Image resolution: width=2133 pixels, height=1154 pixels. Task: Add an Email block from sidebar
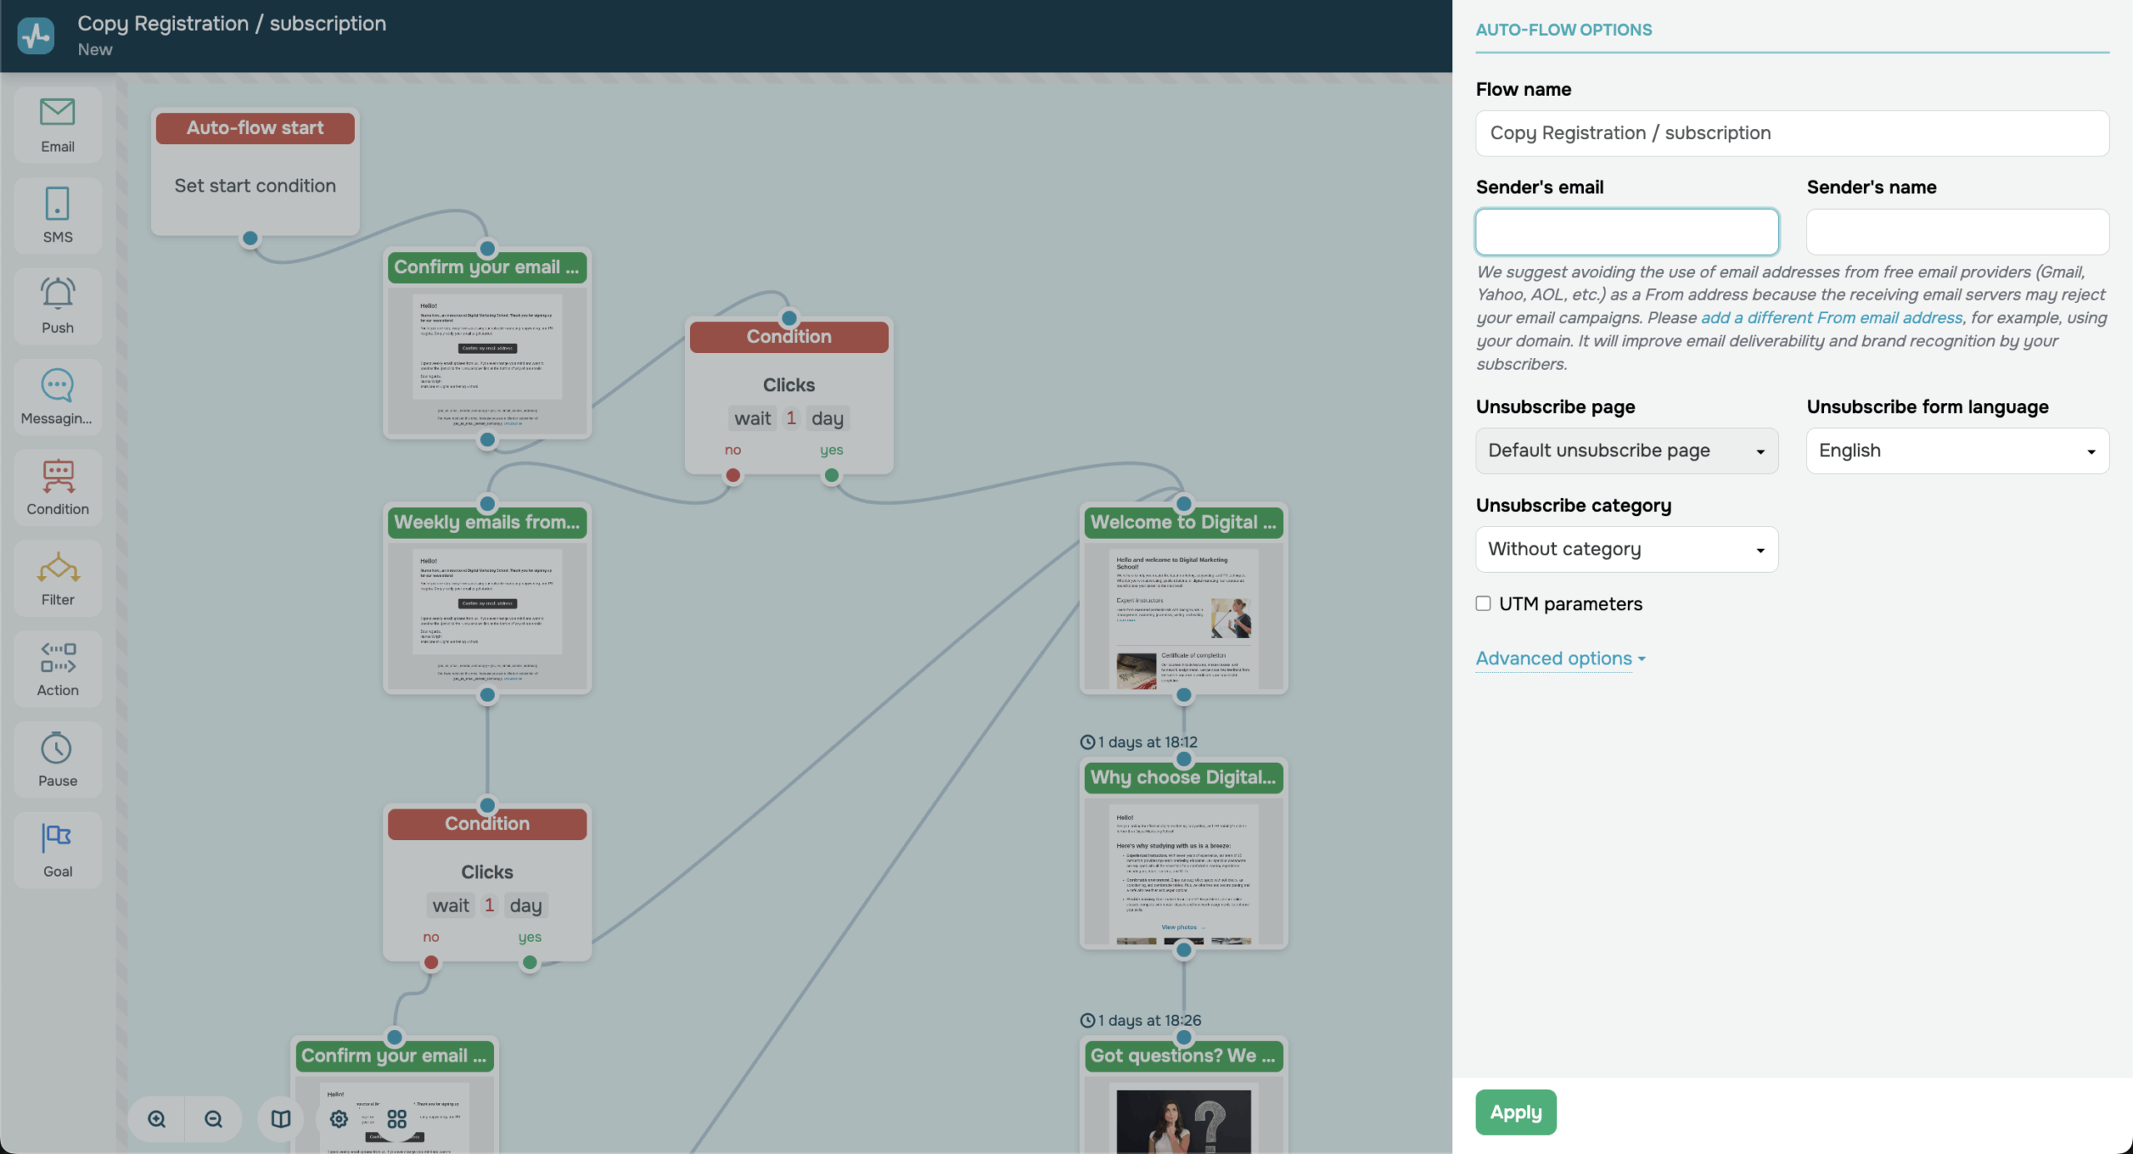click(x=57, y=125)
